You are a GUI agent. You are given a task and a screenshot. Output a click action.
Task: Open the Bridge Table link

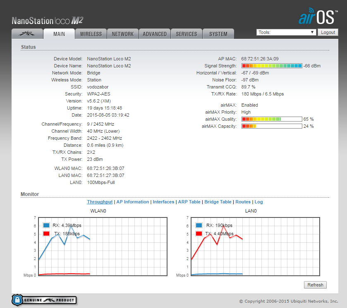pos(218,202)
